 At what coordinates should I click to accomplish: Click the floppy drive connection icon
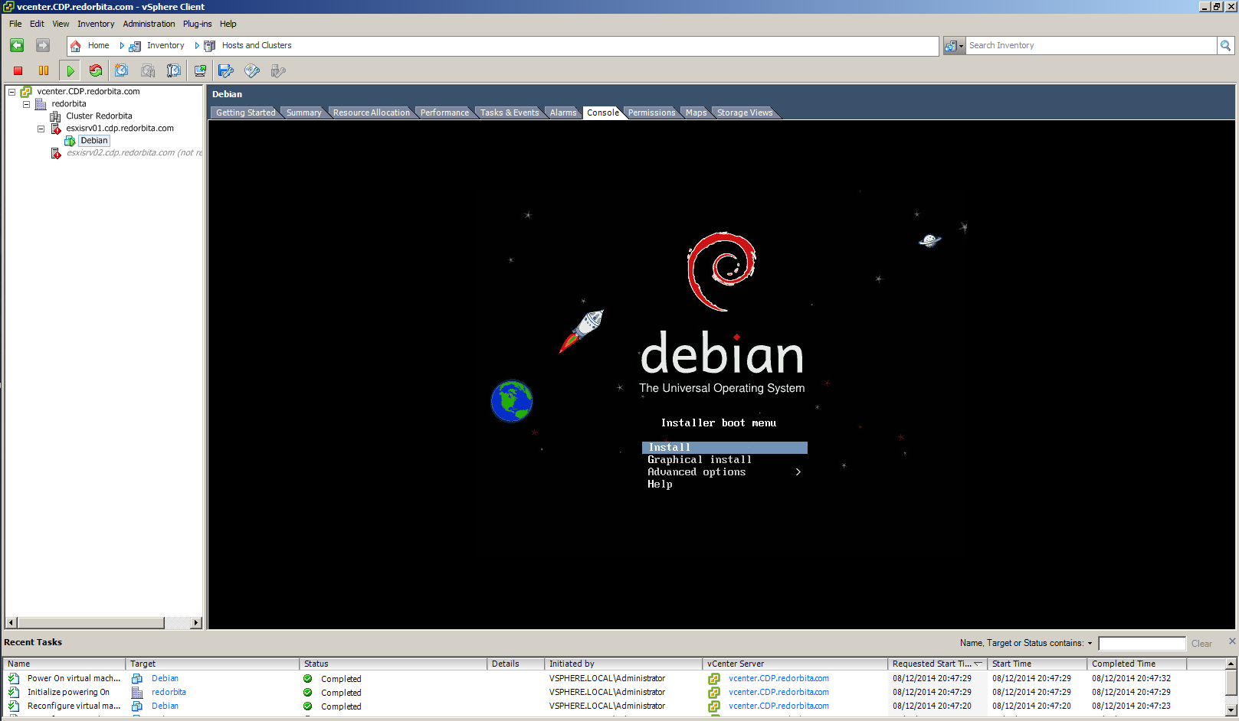point(226,71)
